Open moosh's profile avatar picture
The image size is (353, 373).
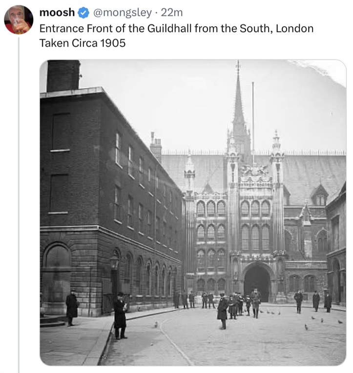[19, 20]
